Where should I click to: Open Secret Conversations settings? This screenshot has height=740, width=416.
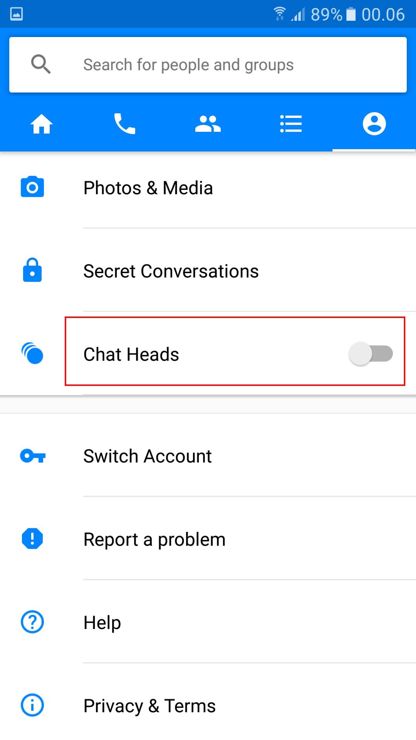point(208,271)
